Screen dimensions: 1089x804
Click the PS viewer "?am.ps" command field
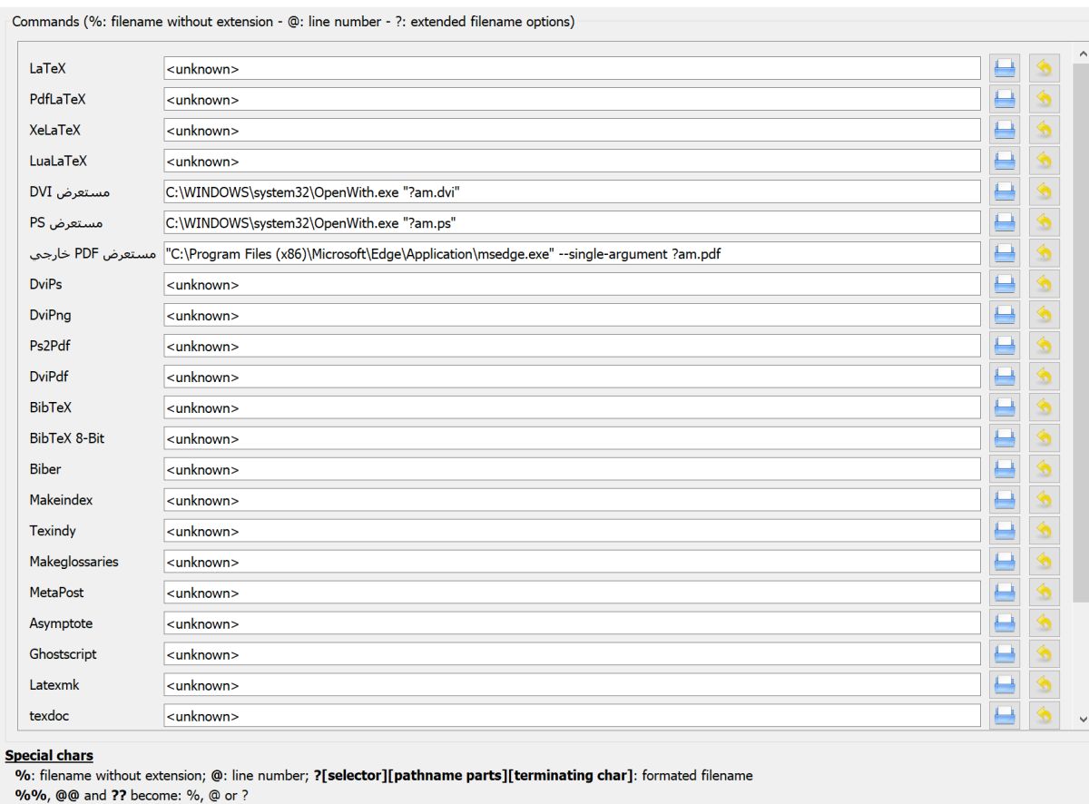tap(573, 222)
